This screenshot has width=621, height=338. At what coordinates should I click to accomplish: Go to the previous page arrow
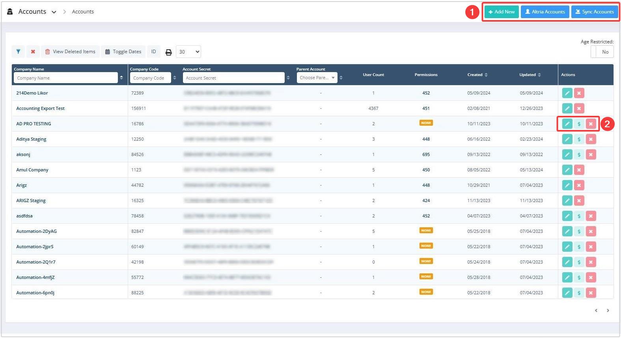click(596, 310)
